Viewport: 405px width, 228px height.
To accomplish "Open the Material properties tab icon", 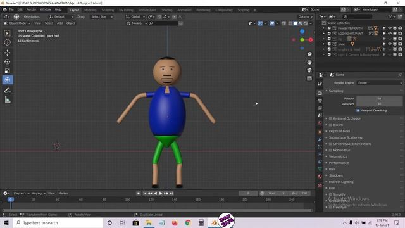I will pos(320,177).
